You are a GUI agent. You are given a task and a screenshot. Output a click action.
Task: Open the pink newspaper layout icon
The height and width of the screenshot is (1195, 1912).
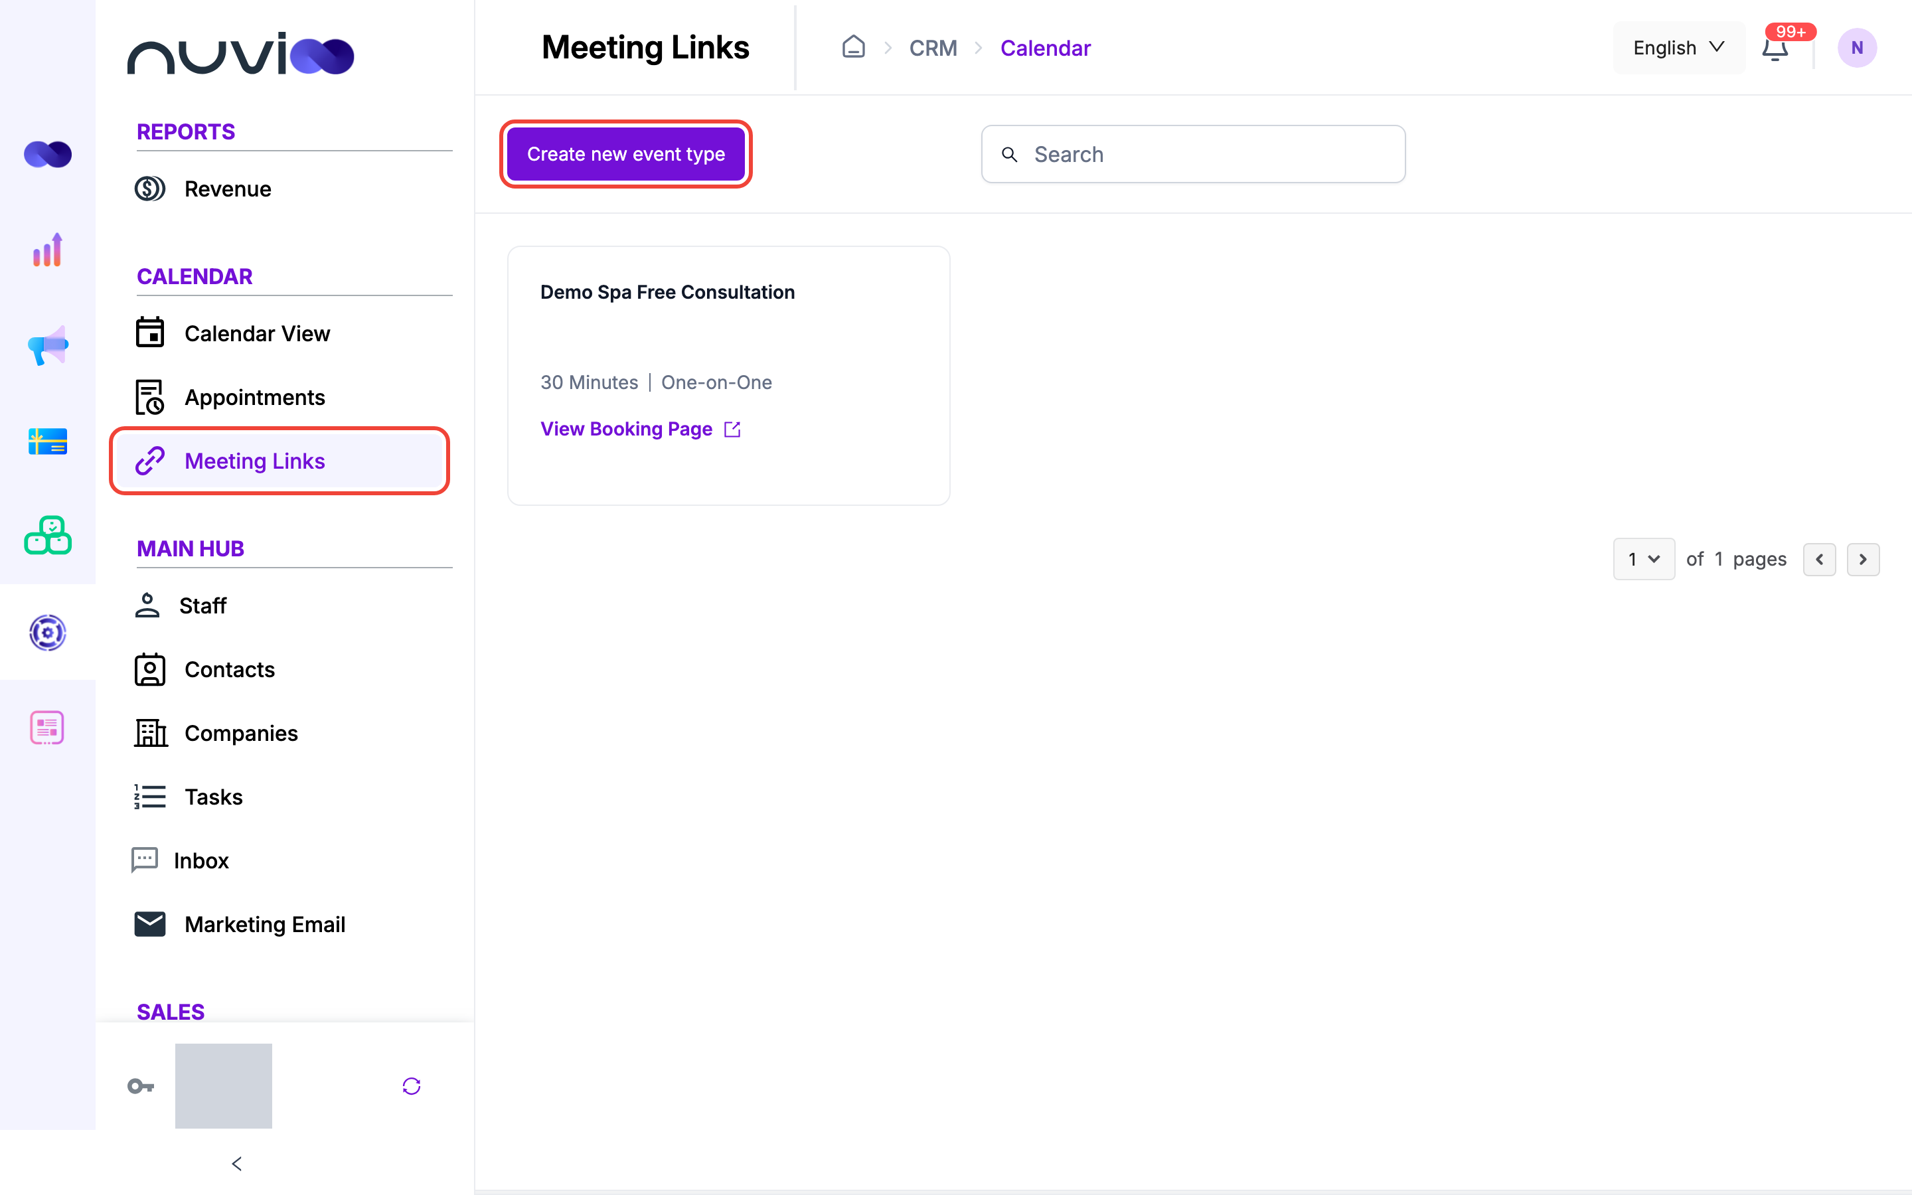(x=47, y=727)
